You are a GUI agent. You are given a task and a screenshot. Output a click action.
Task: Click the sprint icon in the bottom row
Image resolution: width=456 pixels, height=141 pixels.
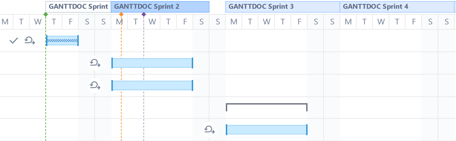point(209,130)
